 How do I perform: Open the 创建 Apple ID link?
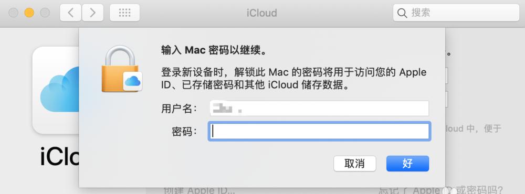coord(199,191)
